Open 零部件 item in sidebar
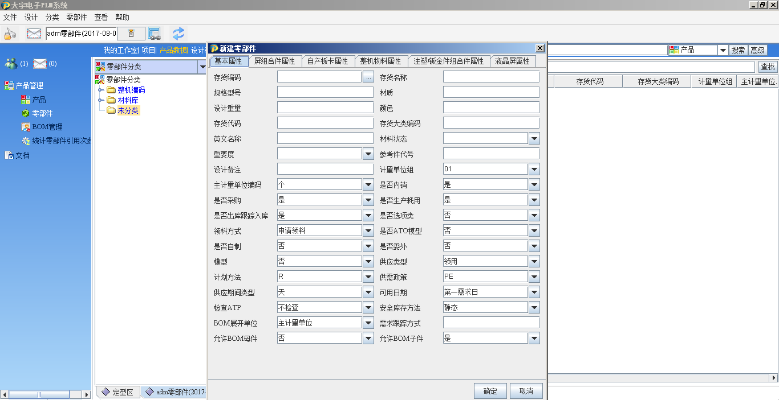779x400 pixels. coord(42,113)
